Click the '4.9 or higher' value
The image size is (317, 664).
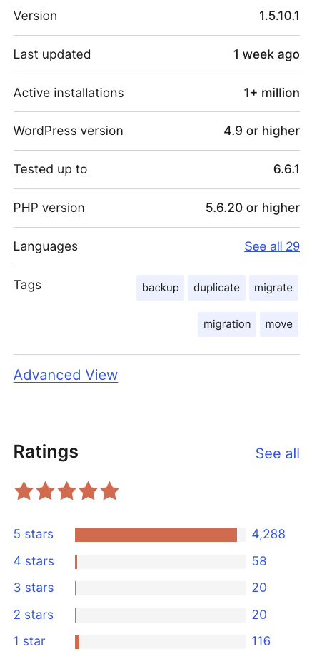click(262, 131)
